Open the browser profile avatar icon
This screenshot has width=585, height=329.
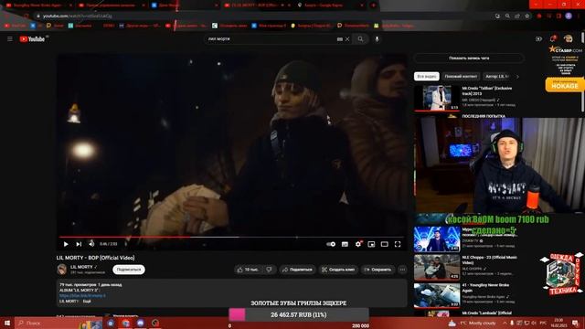(569, 16)
